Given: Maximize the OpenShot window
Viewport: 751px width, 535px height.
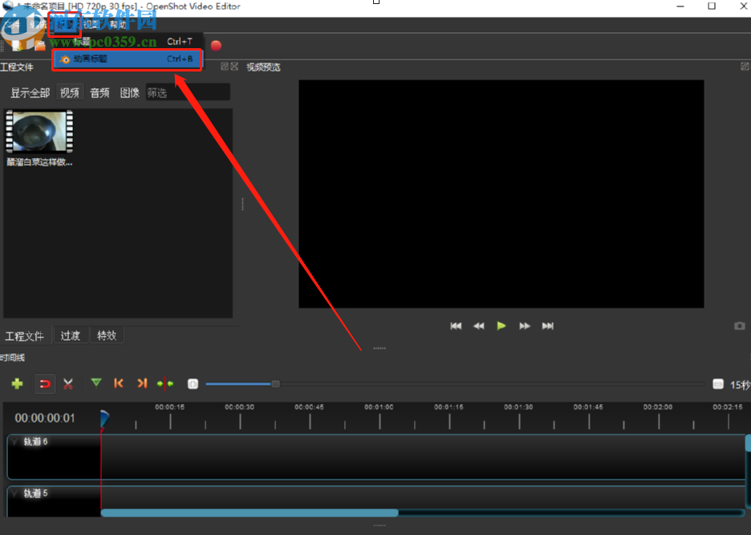Looking at the screenshot, I should [712, 6].
